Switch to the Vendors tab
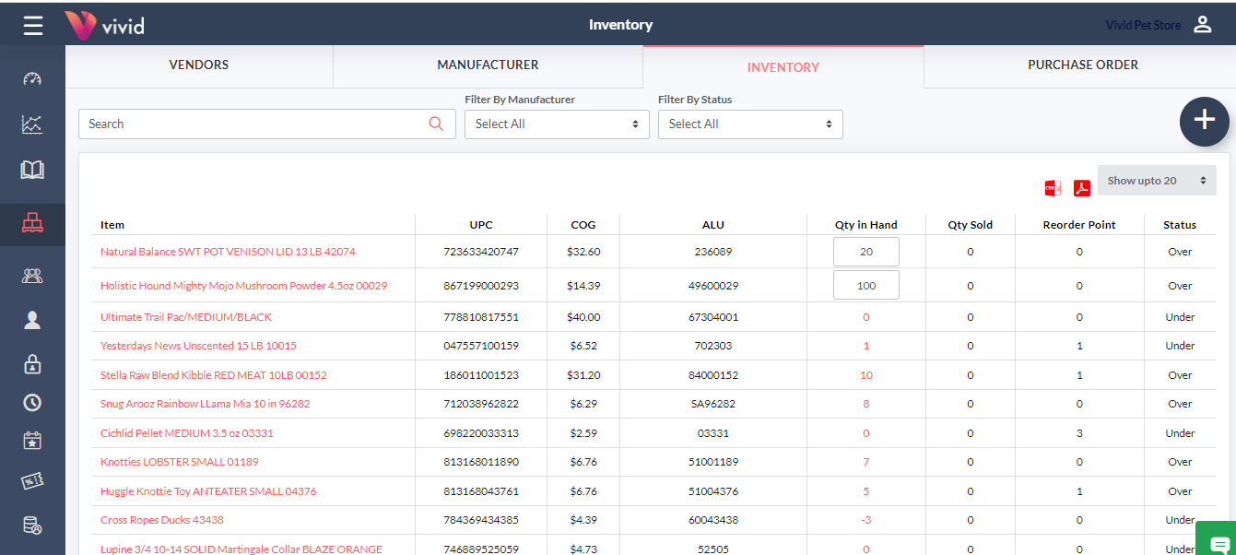The height and width of the screenshot is (555, 1236). 198,65
